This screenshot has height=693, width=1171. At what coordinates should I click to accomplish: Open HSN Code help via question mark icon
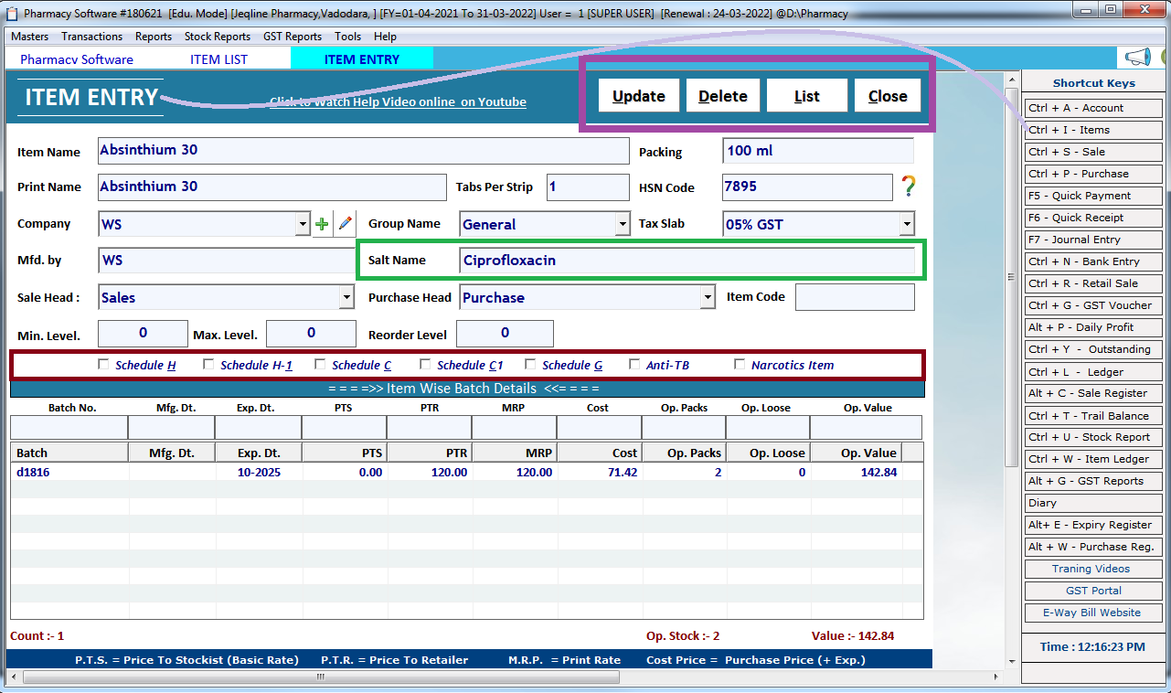(907, 187)
